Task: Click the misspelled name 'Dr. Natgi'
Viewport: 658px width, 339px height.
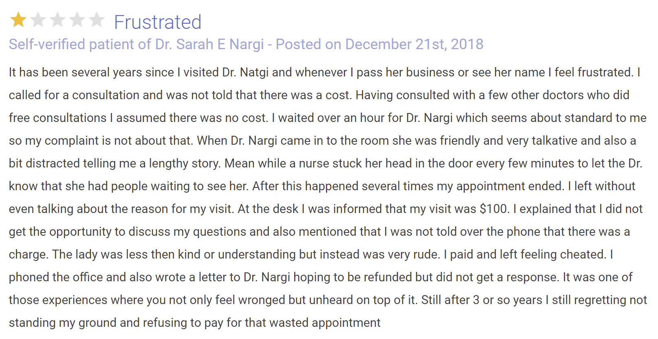Action: (x=245, y=72)
